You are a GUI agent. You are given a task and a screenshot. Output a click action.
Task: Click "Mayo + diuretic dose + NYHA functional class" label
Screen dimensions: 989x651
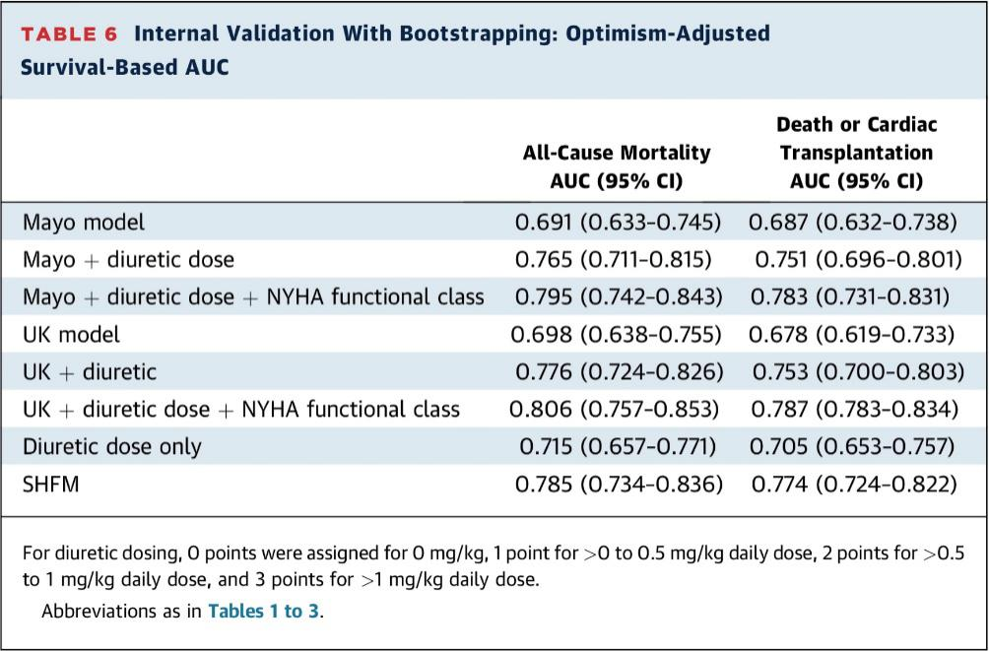click(253, 297)
